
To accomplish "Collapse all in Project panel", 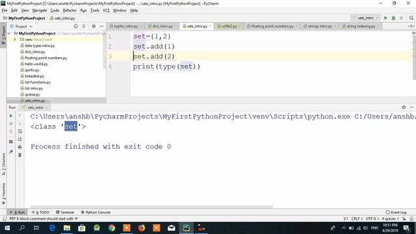I will (x=84, y=26).
